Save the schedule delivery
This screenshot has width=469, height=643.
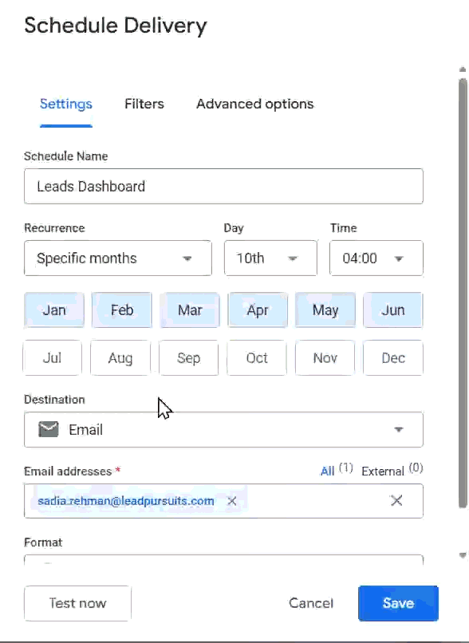(x=398, y=603)
